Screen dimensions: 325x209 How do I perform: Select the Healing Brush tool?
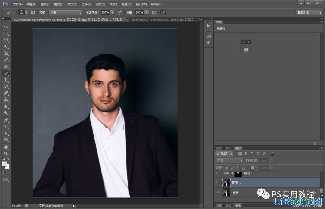click(x=6, y=67)
